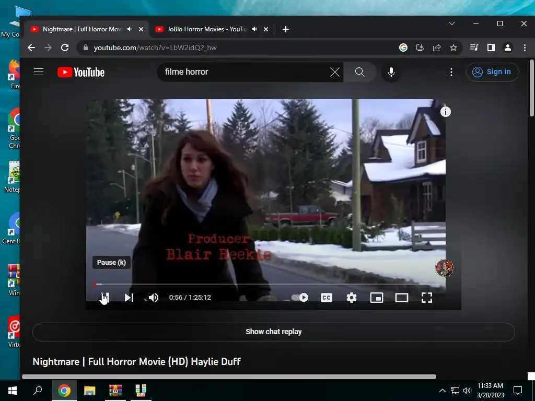Viewport: 535px width, 401px height.
Task: Mute the video player volume
Action: [153, 298]
